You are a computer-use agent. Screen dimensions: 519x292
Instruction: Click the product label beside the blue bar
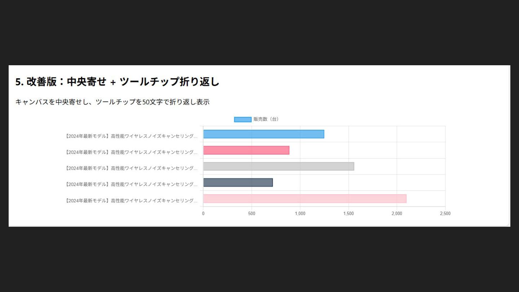coord(132,136)
